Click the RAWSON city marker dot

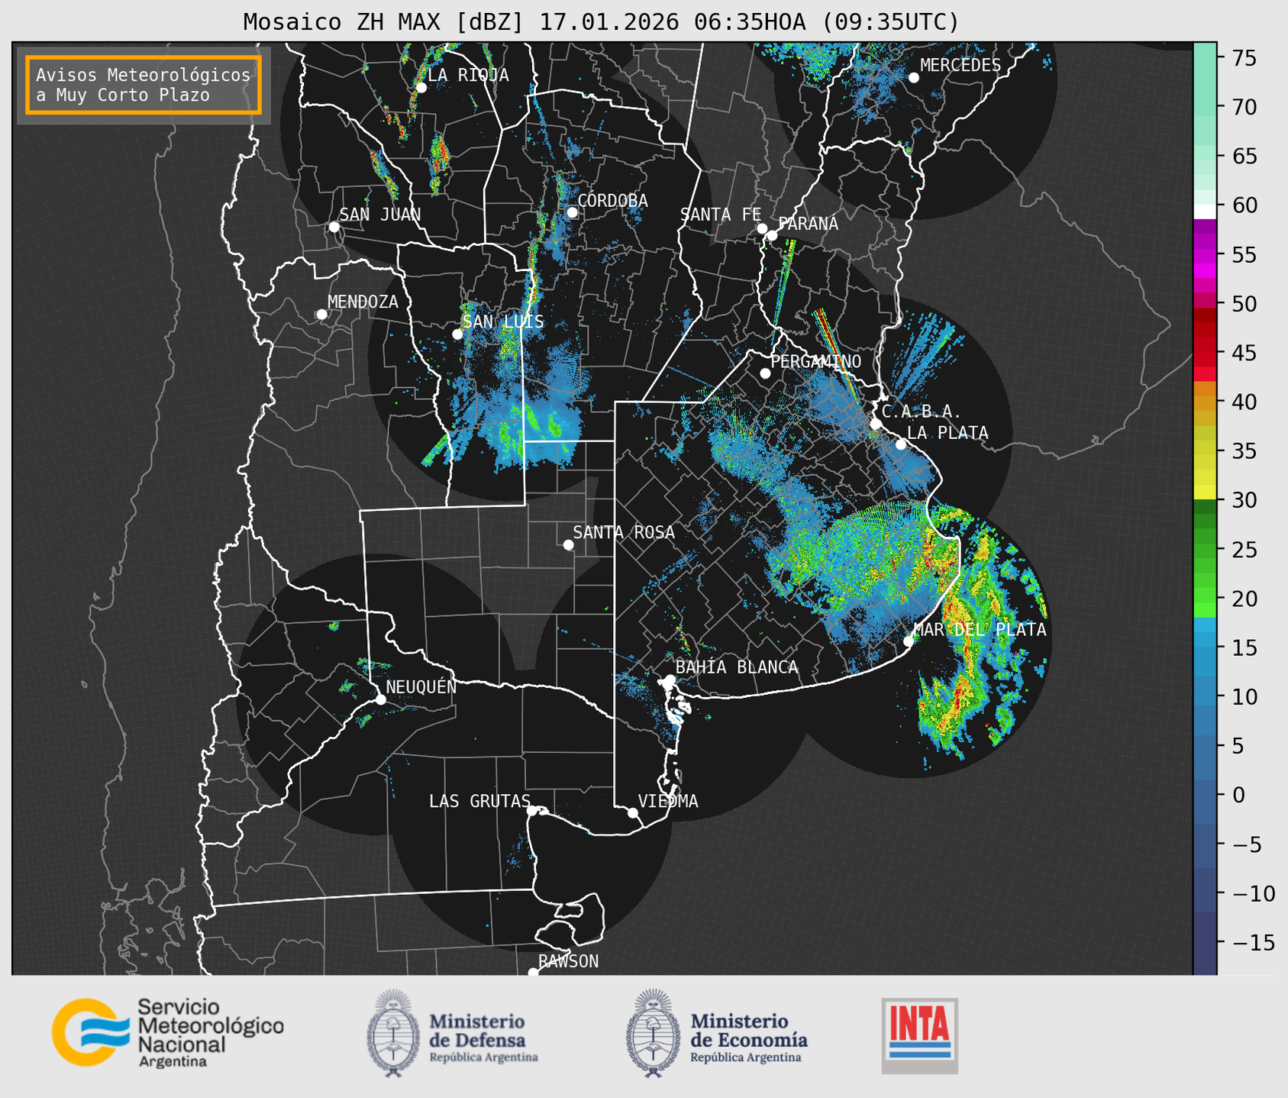533,973
